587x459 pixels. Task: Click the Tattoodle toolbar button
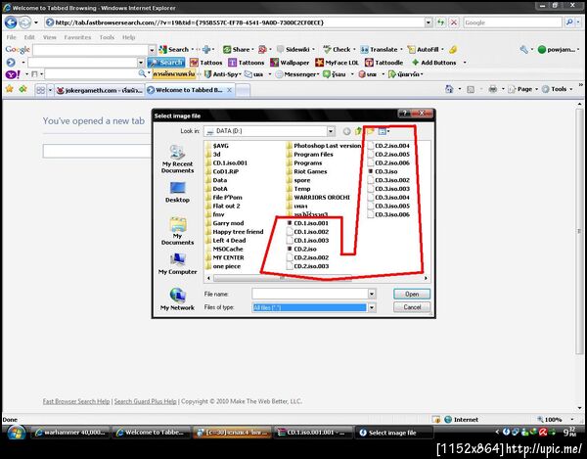coord(384,63)
